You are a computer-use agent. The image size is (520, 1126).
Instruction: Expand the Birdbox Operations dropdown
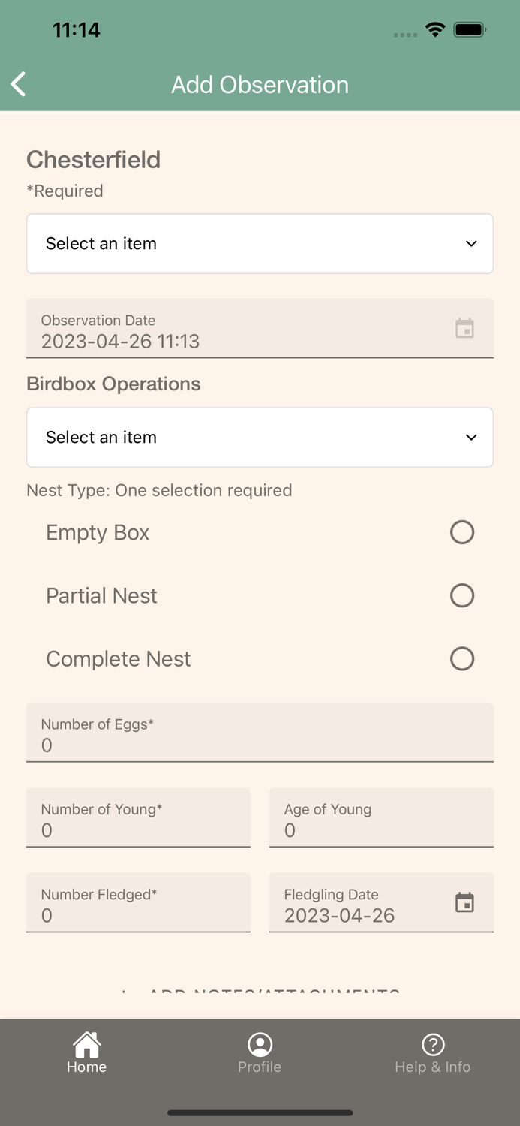click(260, 438)
